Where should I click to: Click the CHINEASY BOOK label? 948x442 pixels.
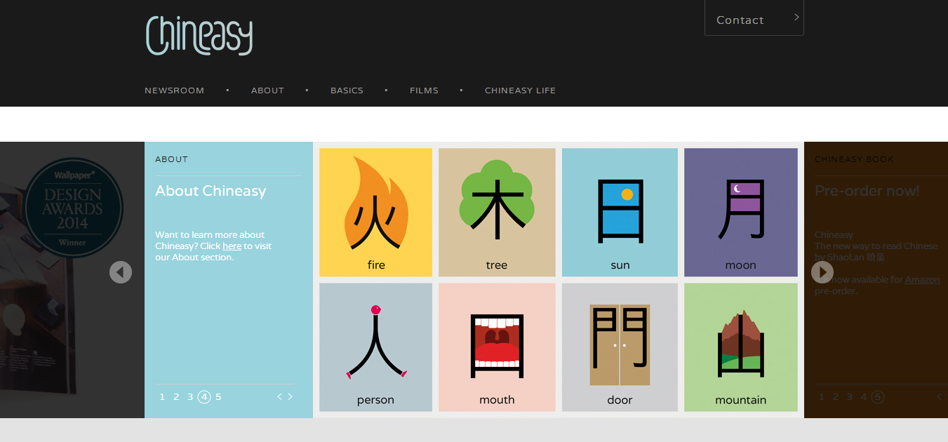854,159
